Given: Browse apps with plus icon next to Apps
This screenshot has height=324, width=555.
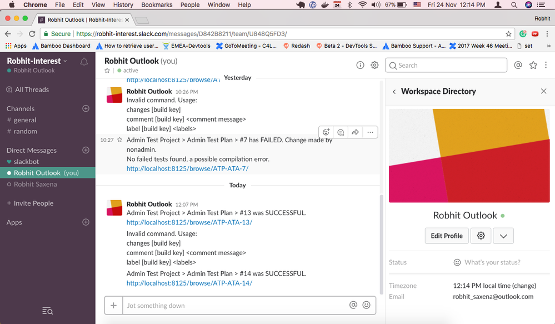Looking at the screenshot, I should coord(86,222).
